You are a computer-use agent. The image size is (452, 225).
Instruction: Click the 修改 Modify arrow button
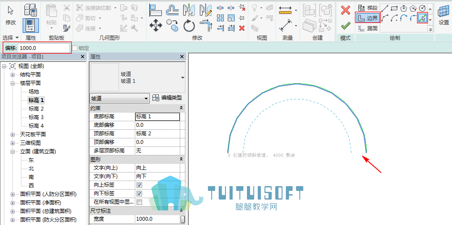[x=11, y=16]
